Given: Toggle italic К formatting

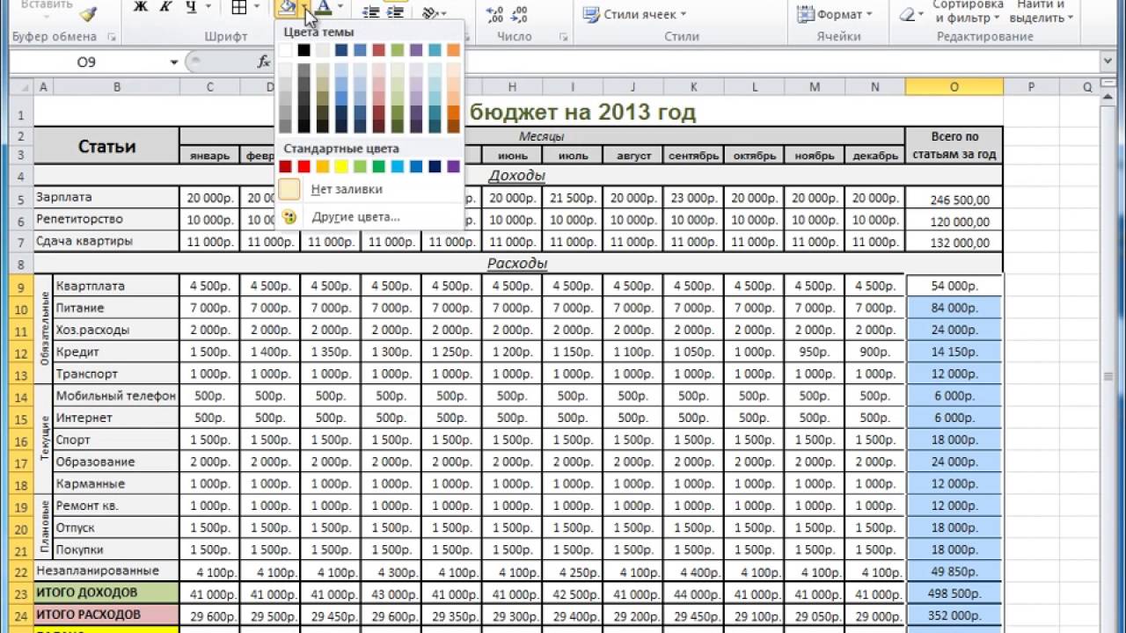Looking at the screenshot, I should [x=165, y=8].
